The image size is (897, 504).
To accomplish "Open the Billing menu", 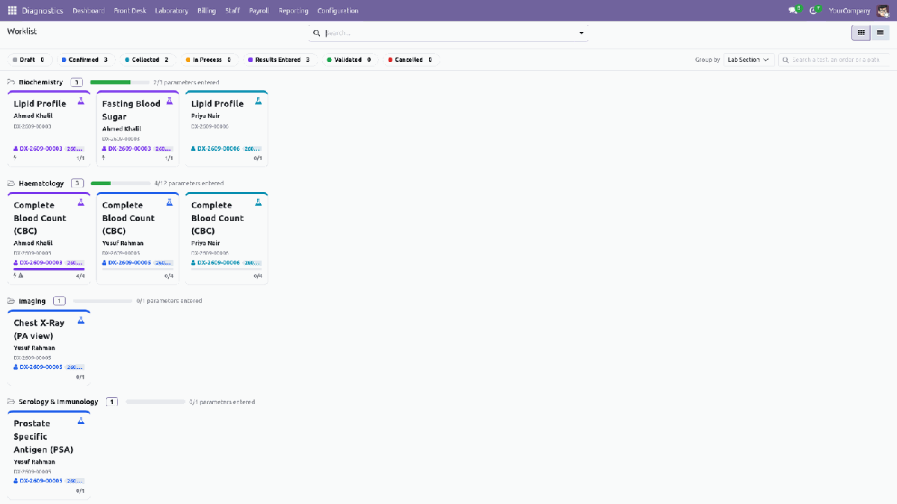I will (x=206, y=10).
